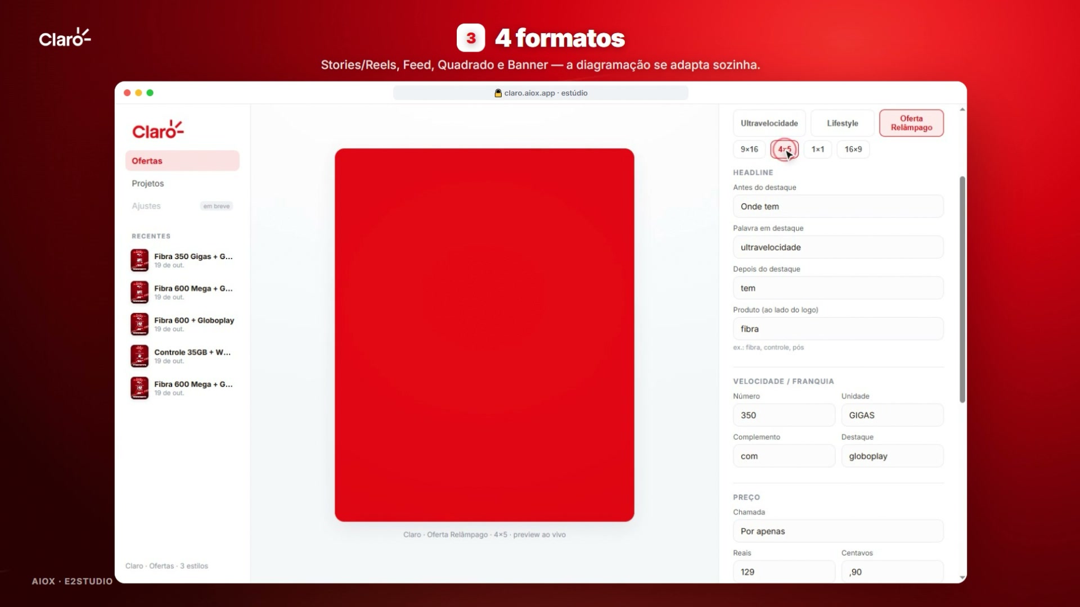
Task: Click the 'em breve' badge
Action: pos(217,206)
